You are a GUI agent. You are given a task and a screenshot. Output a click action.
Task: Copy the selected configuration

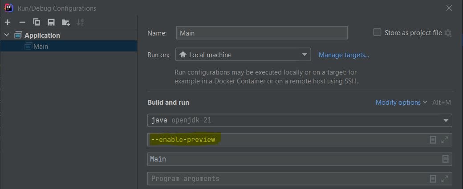(37, 22)
